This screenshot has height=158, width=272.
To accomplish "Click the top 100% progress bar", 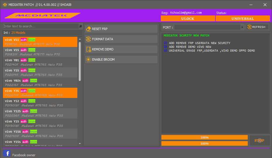I will tap(204, 137).
